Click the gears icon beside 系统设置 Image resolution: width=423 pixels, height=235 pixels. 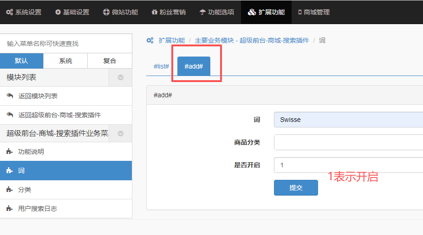click(9, 12)
